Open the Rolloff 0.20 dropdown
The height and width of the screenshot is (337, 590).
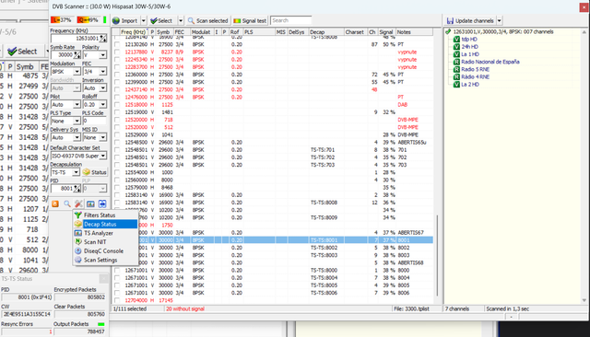(102, 104)
